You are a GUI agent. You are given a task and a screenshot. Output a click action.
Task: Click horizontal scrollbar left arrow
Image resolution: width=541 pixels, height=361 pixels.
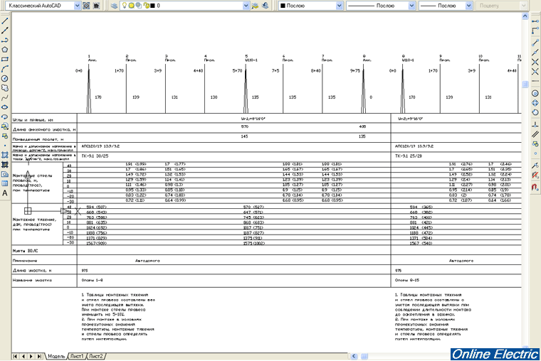[354, 356]
